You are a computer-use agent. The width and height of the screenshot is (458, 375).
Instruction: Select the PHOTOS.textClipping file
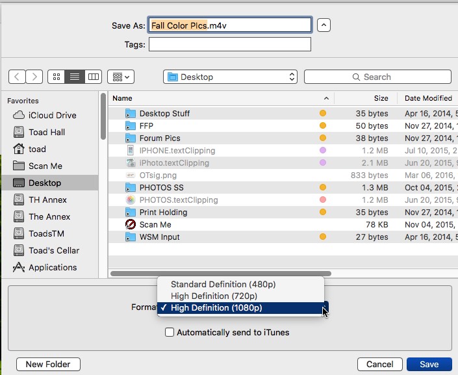tap(283, 200)
